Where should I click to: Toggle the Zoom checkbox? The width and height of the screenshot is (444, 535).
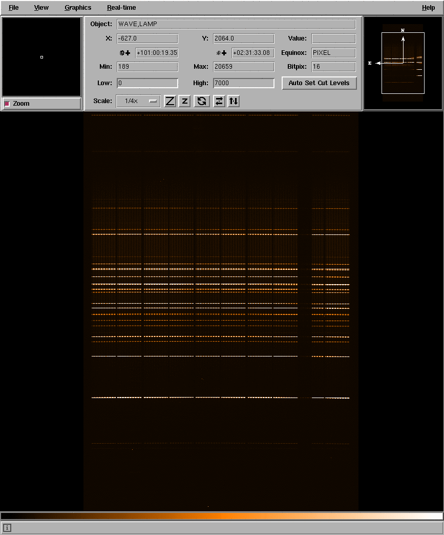coord(7,104)
